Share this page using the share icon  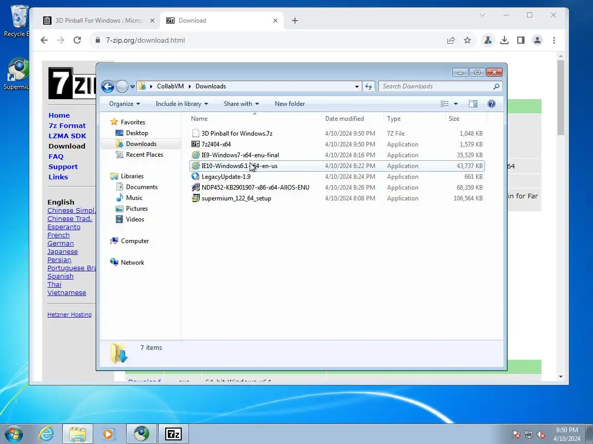451,40
